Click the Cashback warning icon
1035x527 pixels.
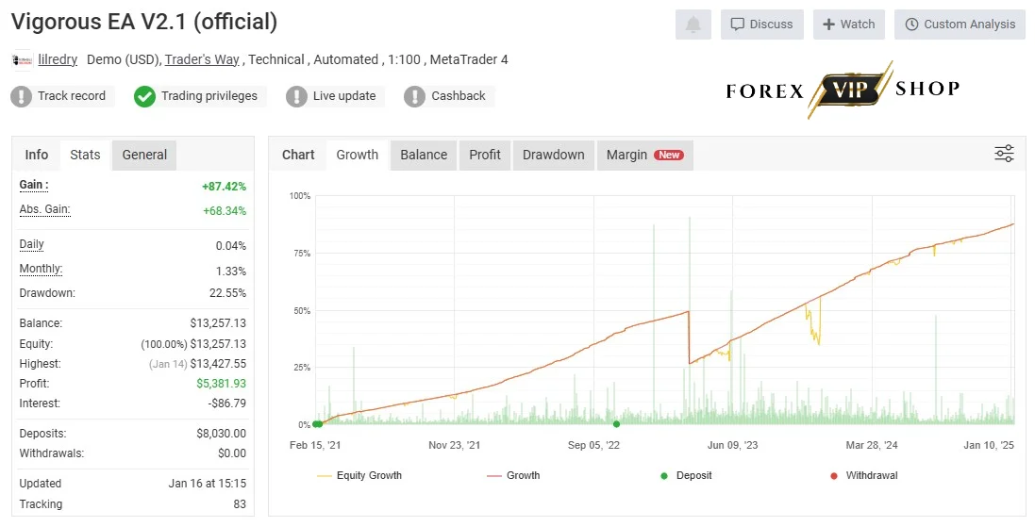tap(414, 96)
